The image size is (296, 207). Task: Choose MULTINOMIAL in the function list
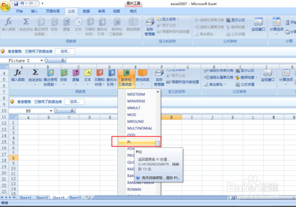click(x=139, y=128)
